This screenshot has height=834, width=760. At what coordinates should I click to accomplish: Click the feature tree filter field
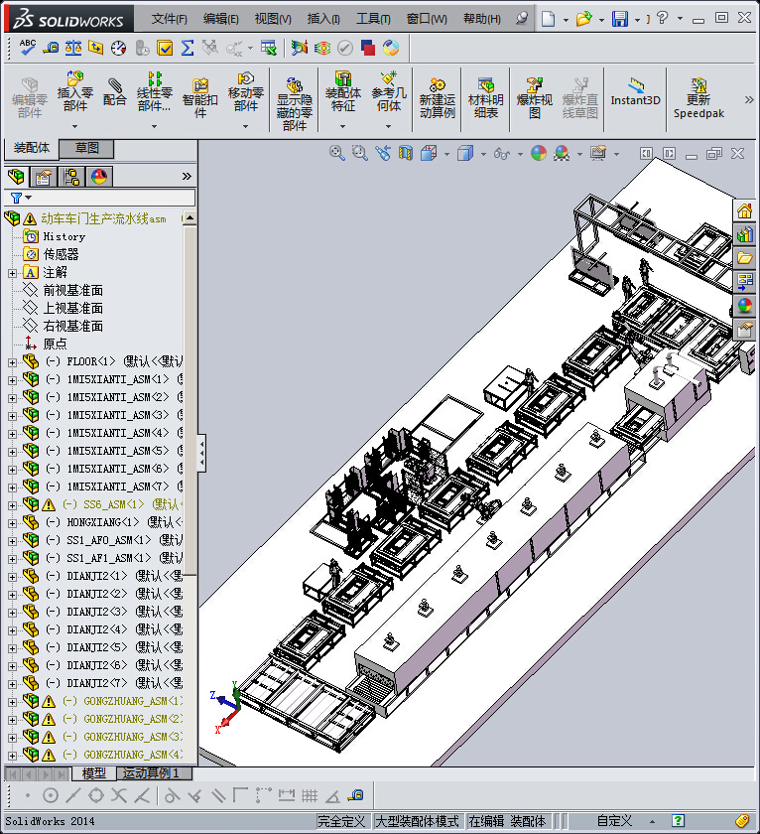(100, 198)
